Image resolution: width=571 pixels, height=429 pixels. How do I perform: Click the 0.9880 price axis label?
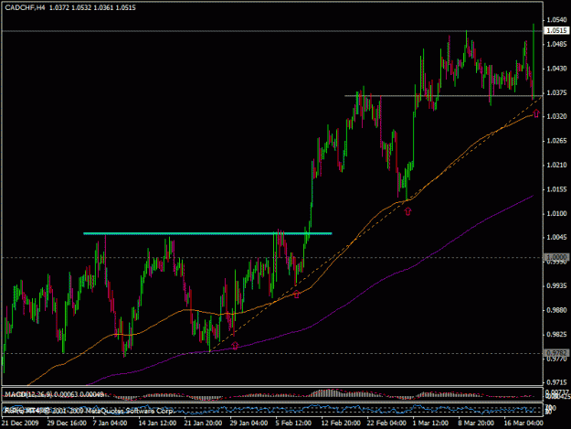coord(556,310)
